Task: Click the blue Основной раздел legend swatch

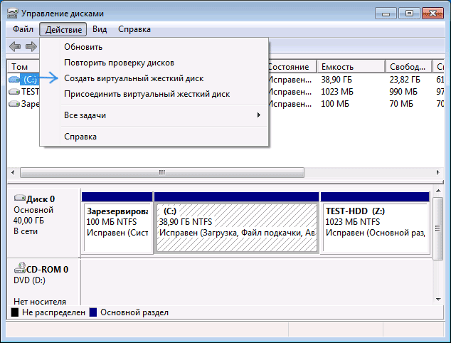Action: click(94, 312)
